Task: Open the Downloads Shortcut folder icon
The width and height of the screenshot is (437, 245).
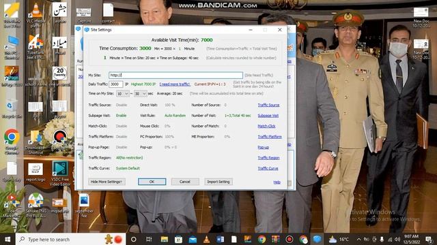Action: [36, 142]
